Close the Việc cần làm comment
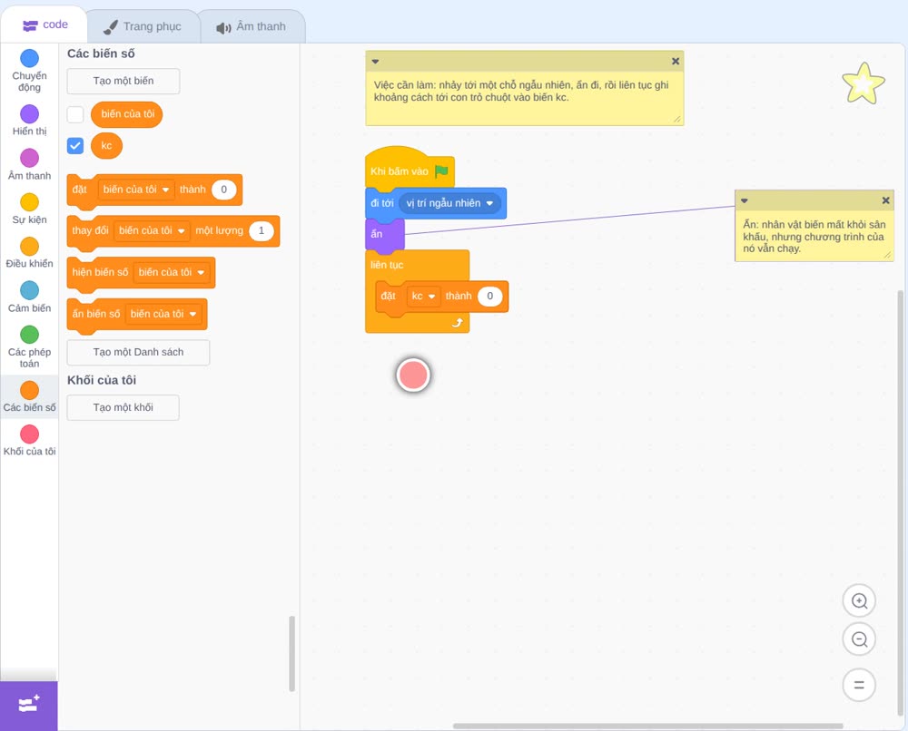 click(x=676, y=62)
